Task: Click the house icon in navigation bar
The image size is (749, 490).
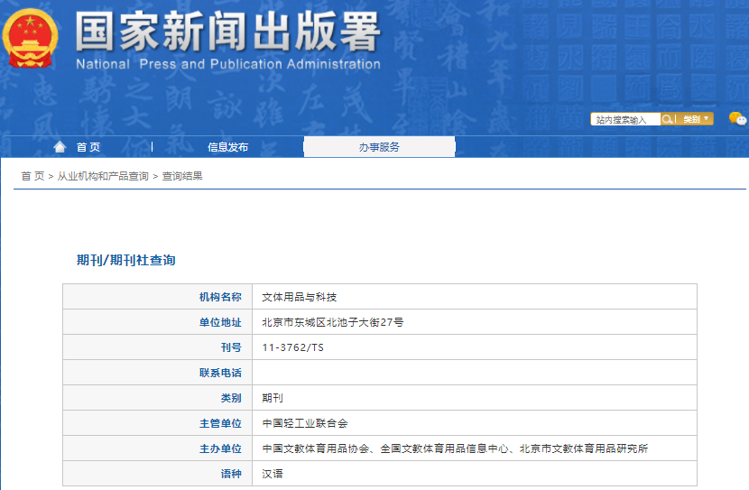Action: click(x=60, y=147)
